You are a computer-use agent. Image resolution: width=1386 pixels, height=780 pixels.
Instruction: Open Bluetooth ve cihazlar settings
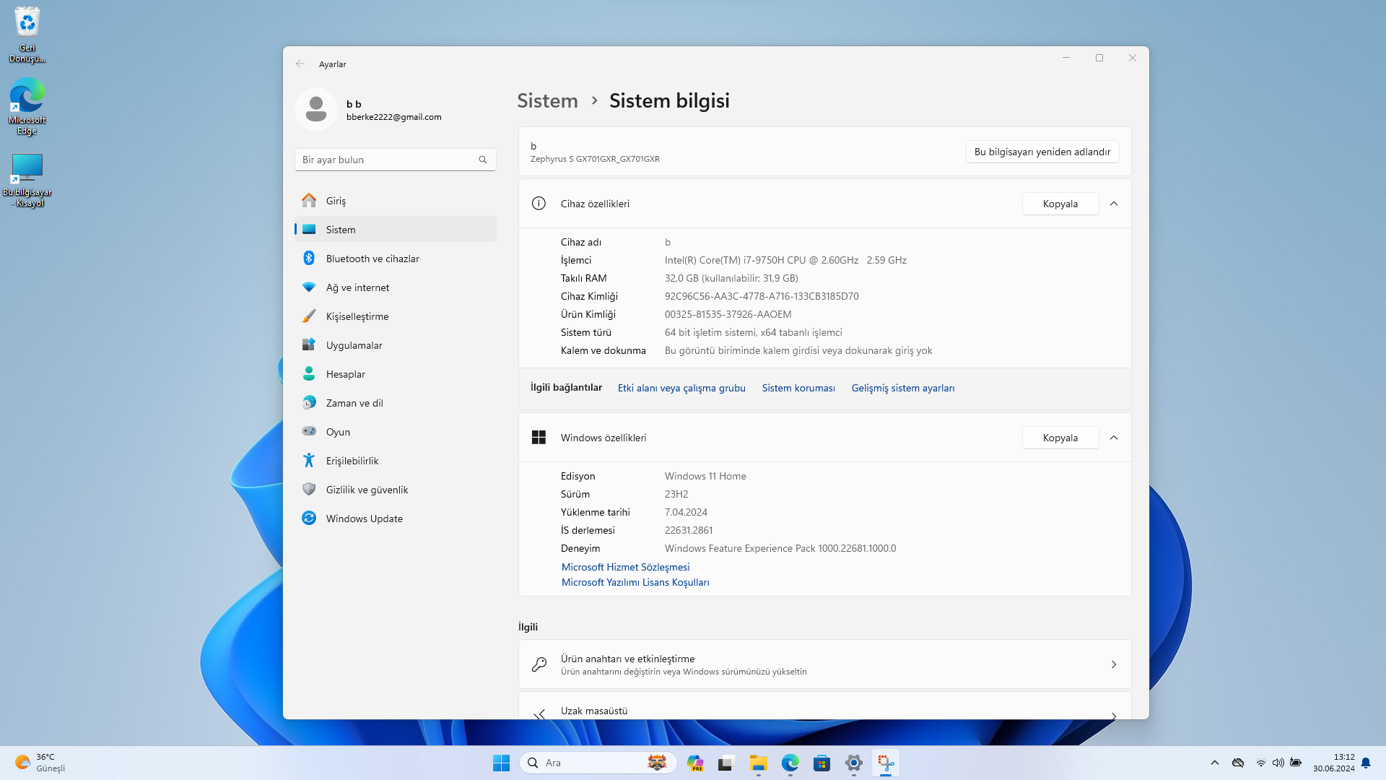(x=396, y=259)
